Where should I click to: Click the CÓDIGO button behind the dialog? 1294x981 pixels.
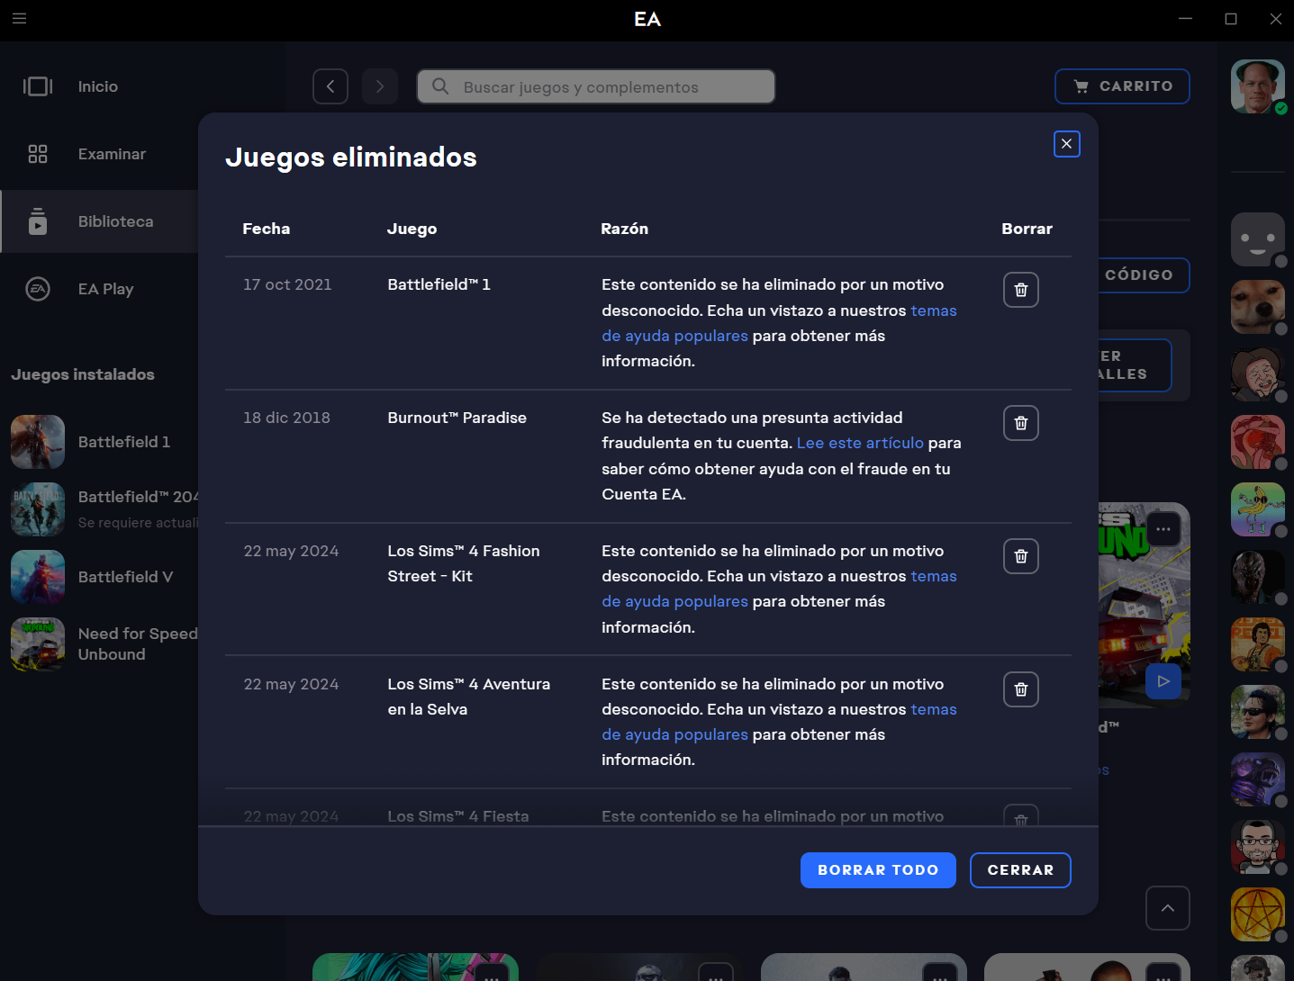click(1144, 275)
